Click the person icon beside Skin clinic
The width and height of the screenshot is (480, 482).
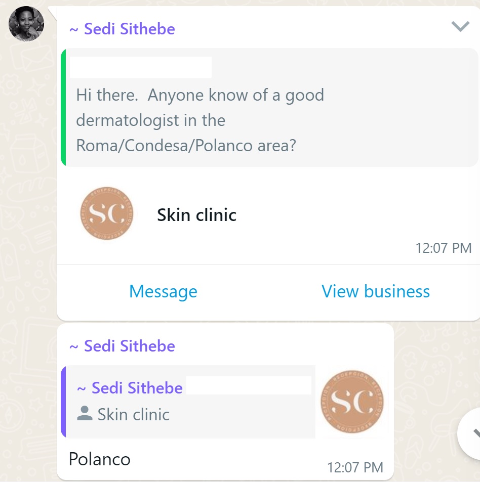pos(85,413)
